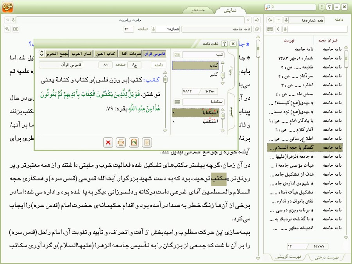Click the icon next to the wrench
352x264 pixels.
pos(16,29)
